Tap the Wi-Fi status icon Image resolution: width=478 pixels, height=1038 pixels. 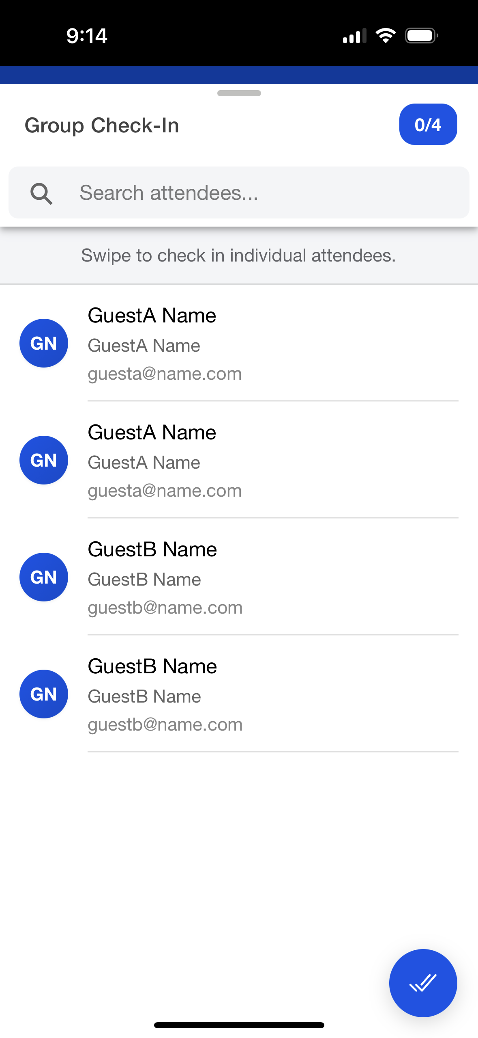click(386, 36)
